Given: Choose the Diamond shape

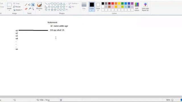Looking at the screenshot, I should click(x=49, y=7).
